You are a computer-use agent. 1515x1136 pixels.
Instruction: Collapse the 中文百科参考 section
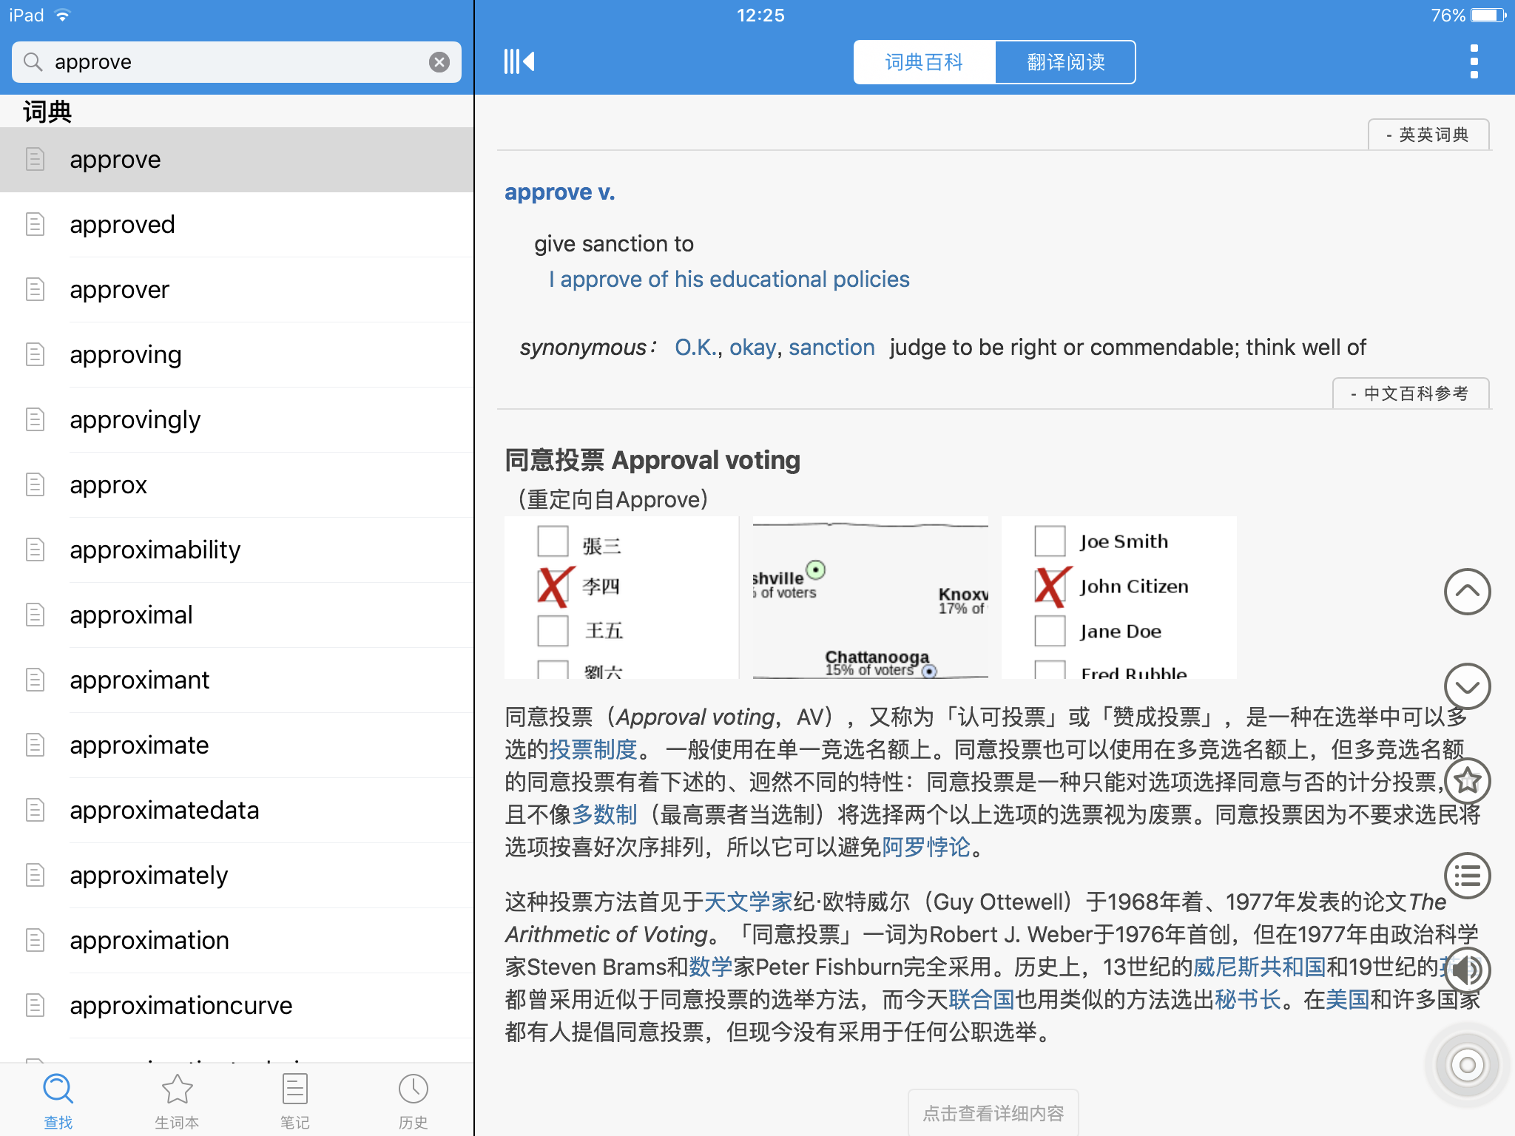tap(1411, 393)
